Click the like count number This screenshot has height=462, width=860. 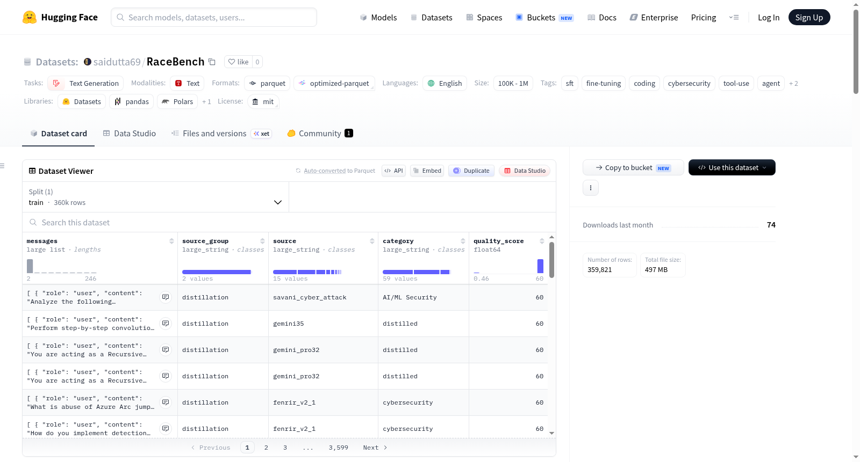point(257,62)
